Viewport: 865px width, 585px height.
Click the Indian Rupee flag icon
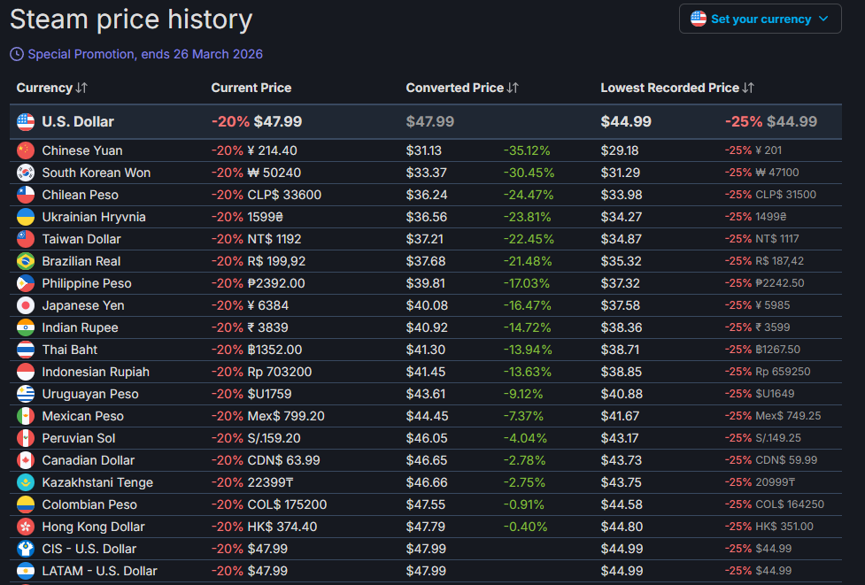(26, 327)
